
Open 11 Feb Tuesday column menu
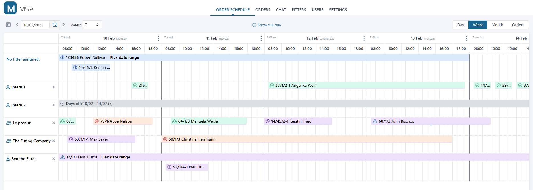point(261,38)
